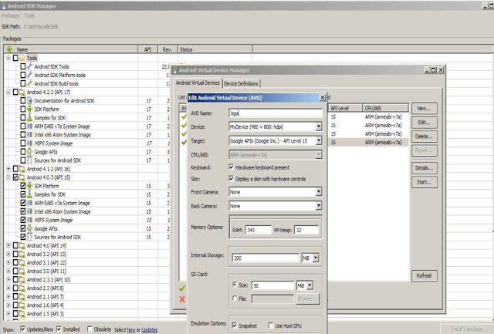Open the Packages menu
Image resolution: width=494 pixels, height=334 pixels.
click(11, 15)
